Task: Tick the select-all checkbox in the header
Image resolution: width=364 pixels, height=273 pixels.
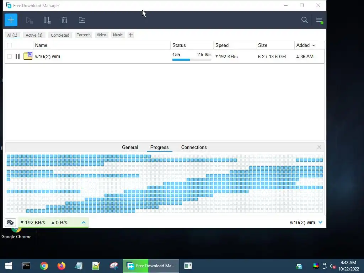Action: click(x=10, y=45)
